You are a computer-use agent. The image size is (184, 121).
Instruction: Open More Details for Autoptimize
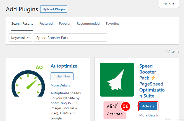click(x=60, y=85)
